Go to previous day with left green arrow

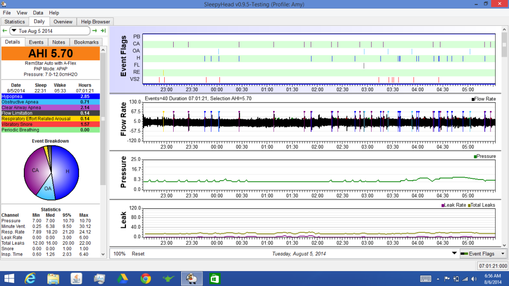click(x=4, y=31)
